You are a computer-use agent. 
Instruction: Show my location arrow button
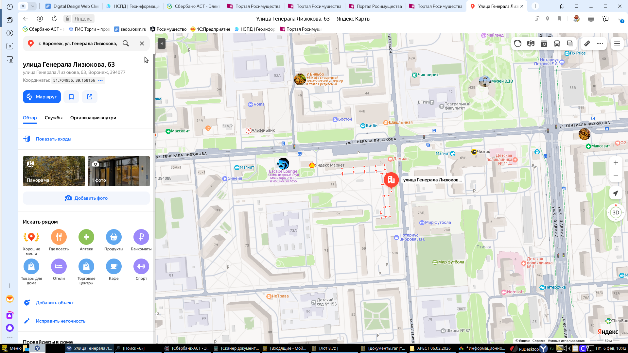[616, 193]
